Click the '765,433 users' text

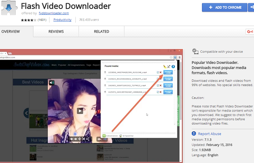pos(89,20)
